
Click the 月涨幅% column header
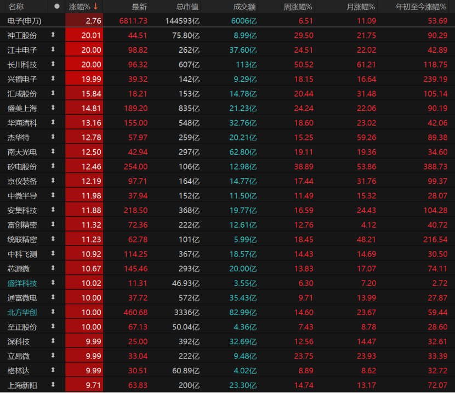coord(361,7)
